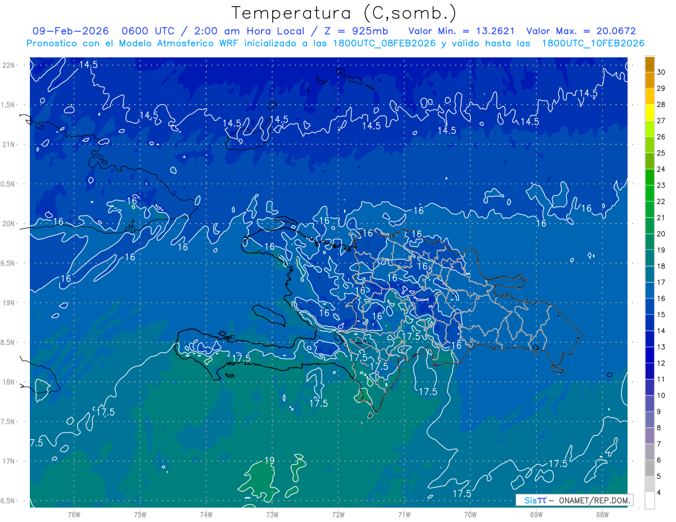Click the title 'Temperatura (C,somb.)'

[344, 13]
